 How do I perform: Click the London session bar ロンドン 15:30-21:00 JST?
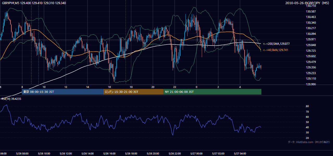pos(133,92)
